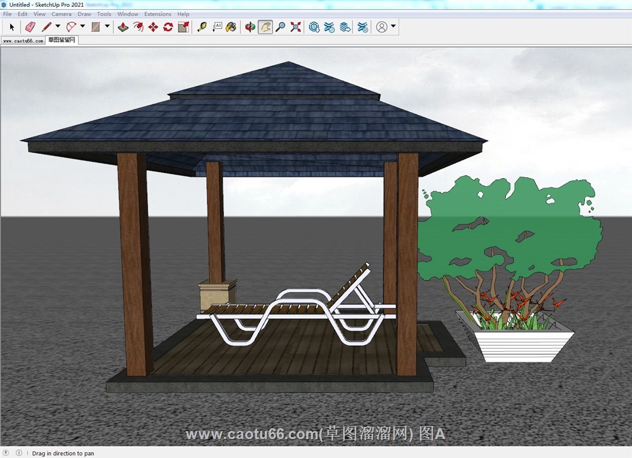This screenshot has height=458, width=632.
Task: Open the 3D Warehouse icon
Action: point(314,27)
